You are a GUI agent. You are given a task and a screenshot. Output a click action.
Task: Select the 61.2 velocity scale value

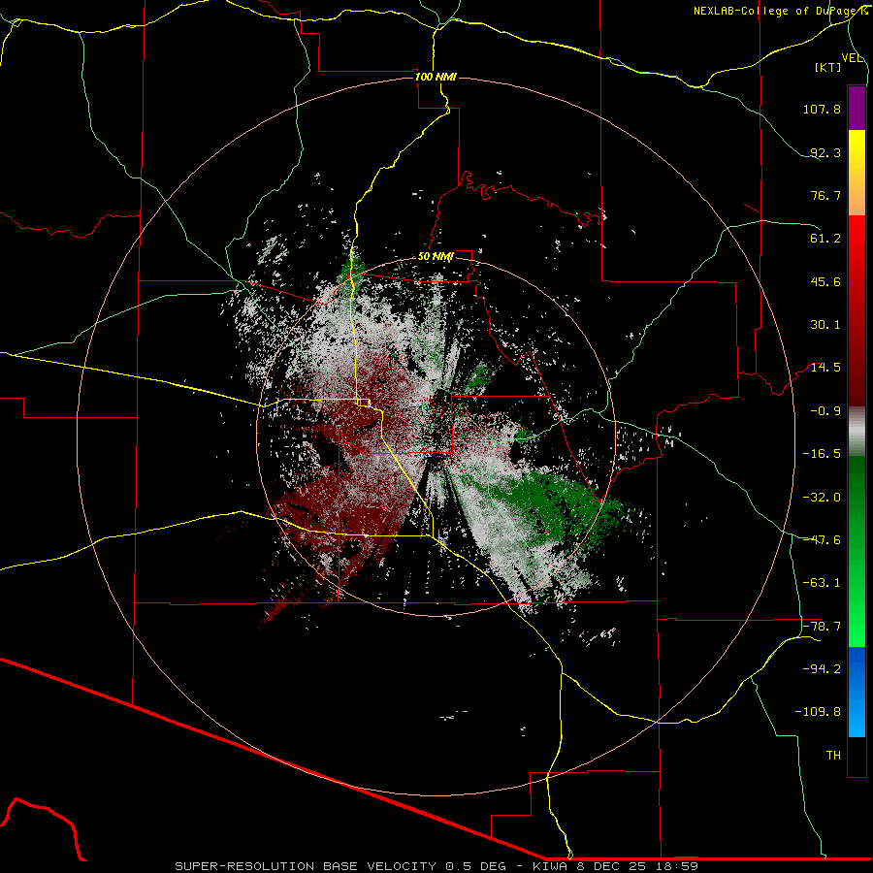825,239
